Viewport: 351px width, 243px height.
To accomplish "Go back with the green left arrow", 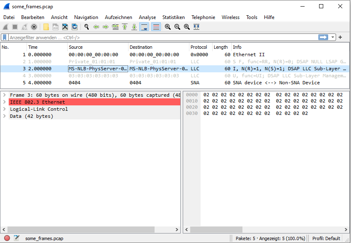I will (x=96, y=27).
